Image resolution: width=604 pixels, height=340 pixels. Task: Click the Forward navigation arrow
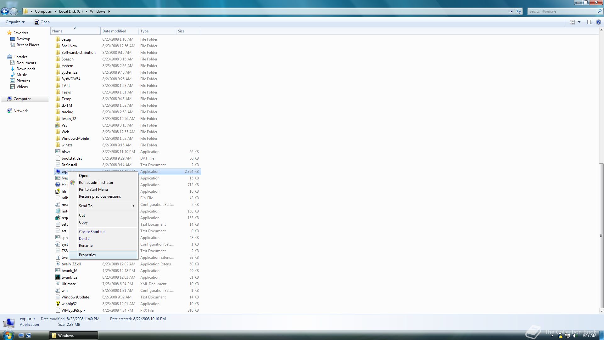14,12
